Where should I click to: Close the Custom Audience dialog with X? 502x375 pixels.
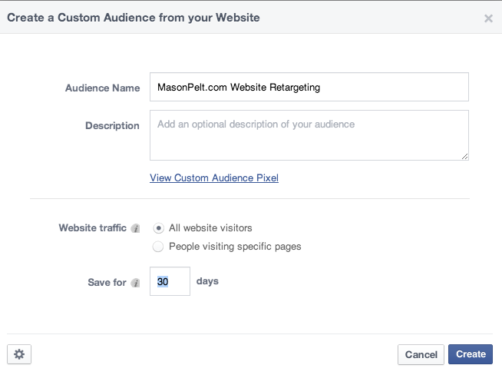point(488,18)
